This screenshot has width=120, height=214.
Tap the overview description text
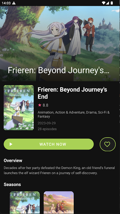[x=59, y=170]
